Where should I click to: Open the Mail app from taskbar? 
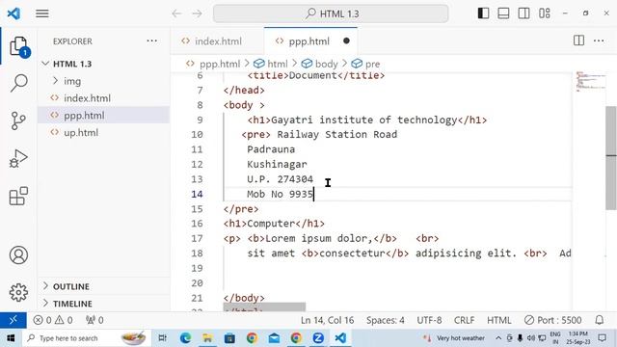(x=274, y=338)
